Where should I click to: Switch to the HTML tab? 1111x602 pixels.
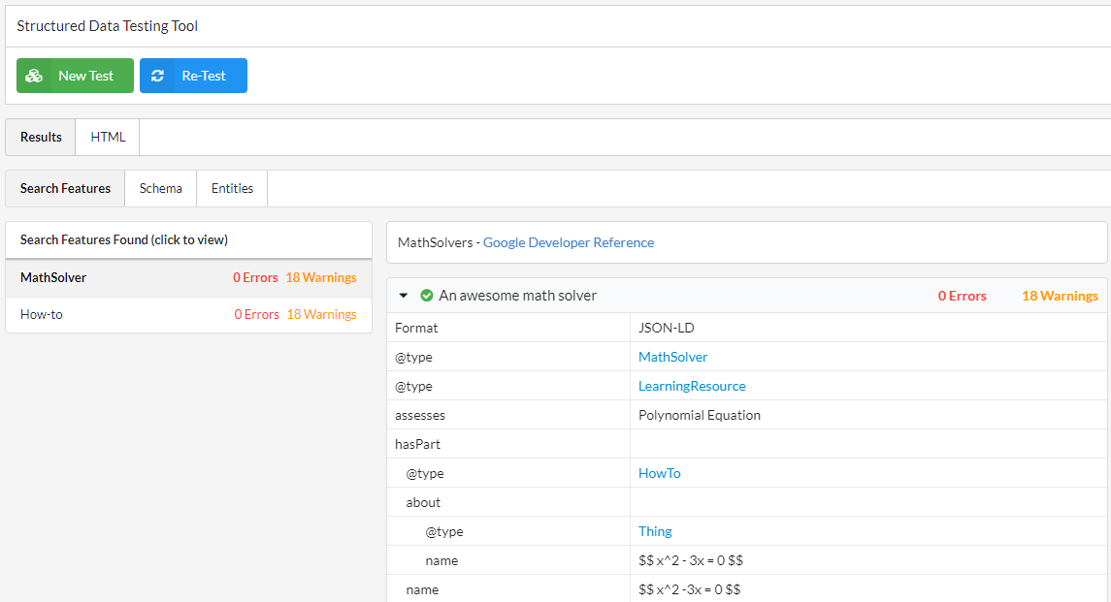click(x=108, y=138)
